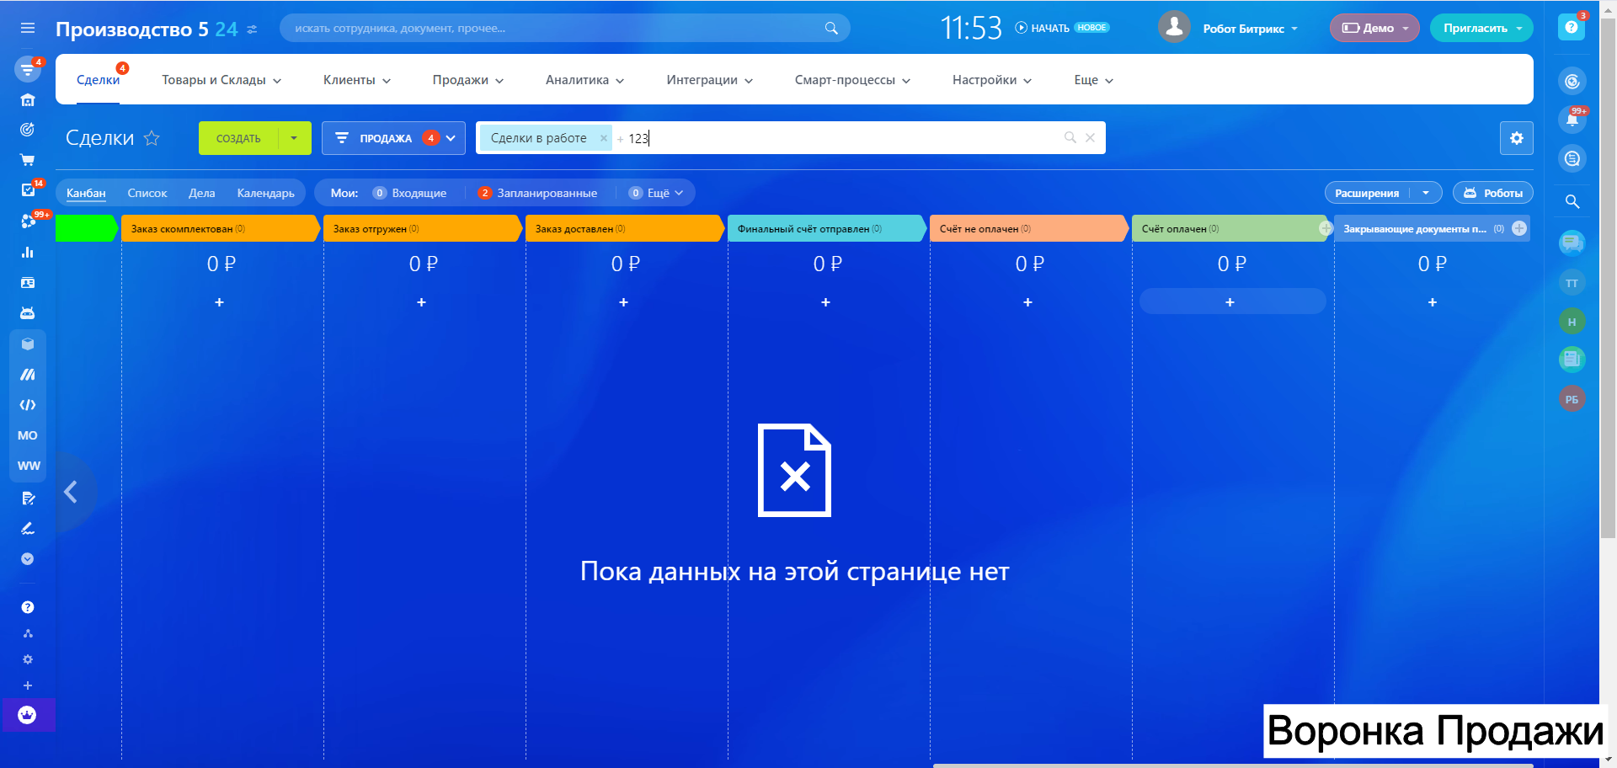
Task: Expand the Ещё counters dropdown
Action: coord(657,193)
